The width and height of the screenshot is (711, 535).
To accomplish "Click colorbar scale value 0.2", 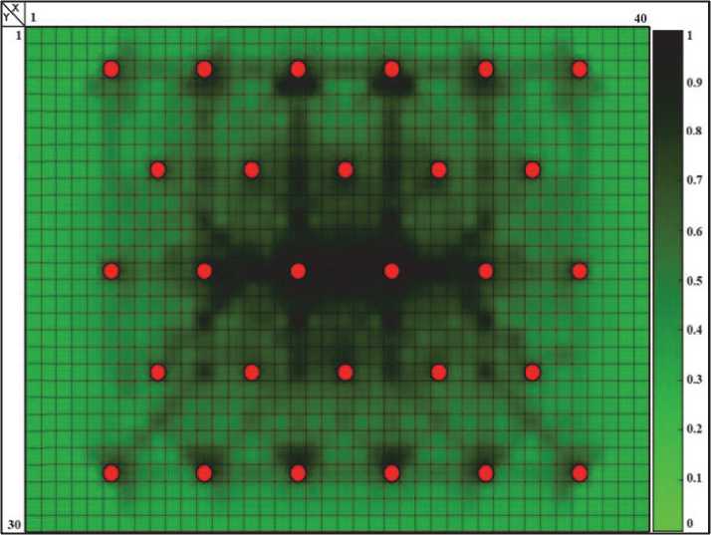I will pos(694,428).
